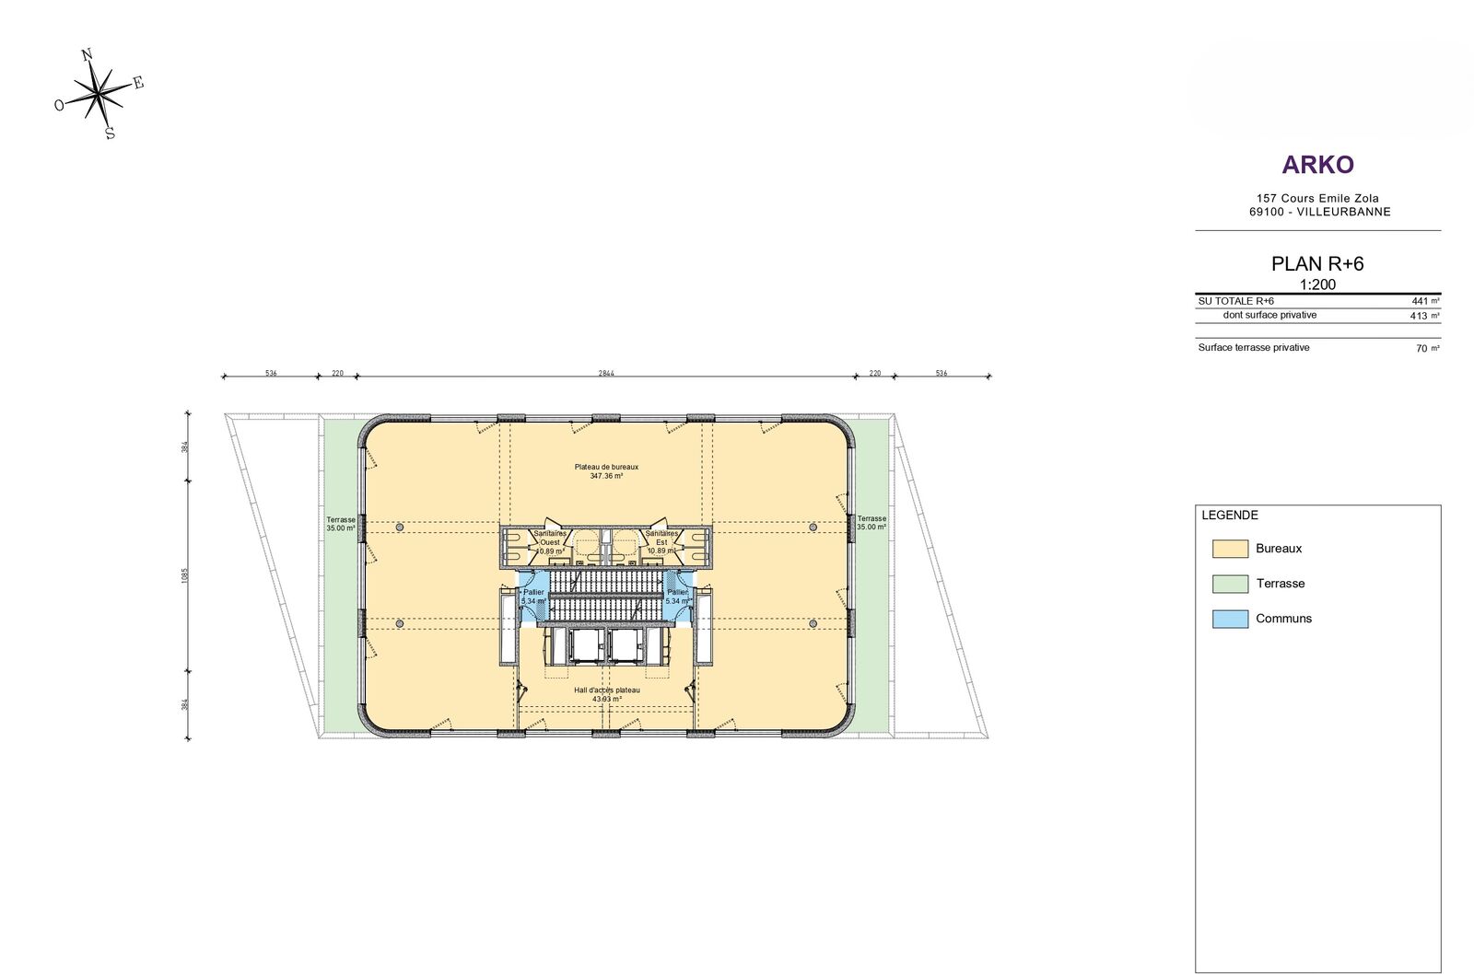Click the Terrasse green legend swatch
Screen dimensions: 1474x974
[1230, 584]
